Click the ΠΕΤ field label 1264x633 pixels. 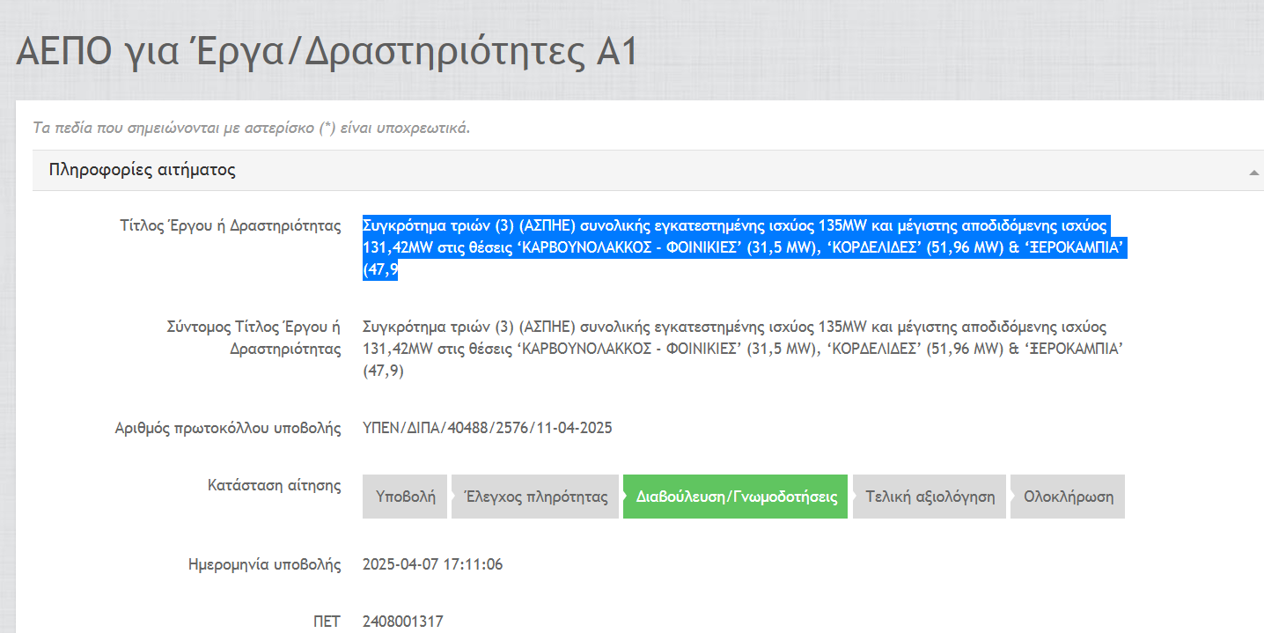(327, 622)
